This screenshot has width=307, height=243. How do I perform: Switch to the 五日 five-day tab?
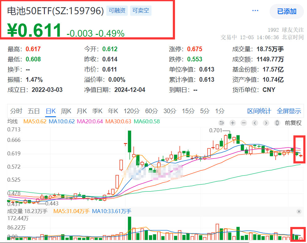click(33, 111)
